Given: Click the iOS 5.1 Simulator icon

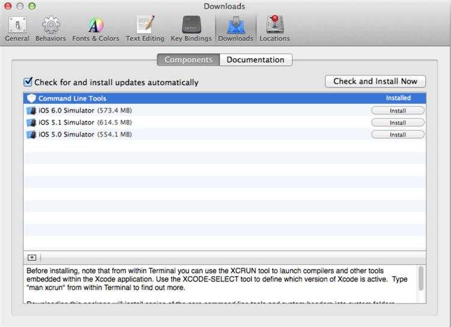Looking at the screenshot, I should 31,123.
